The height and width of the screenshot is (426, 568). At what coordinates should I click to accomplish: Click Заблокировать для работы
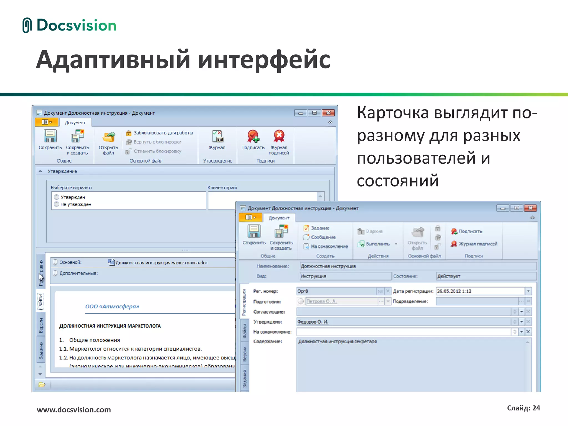pos(160,133)
